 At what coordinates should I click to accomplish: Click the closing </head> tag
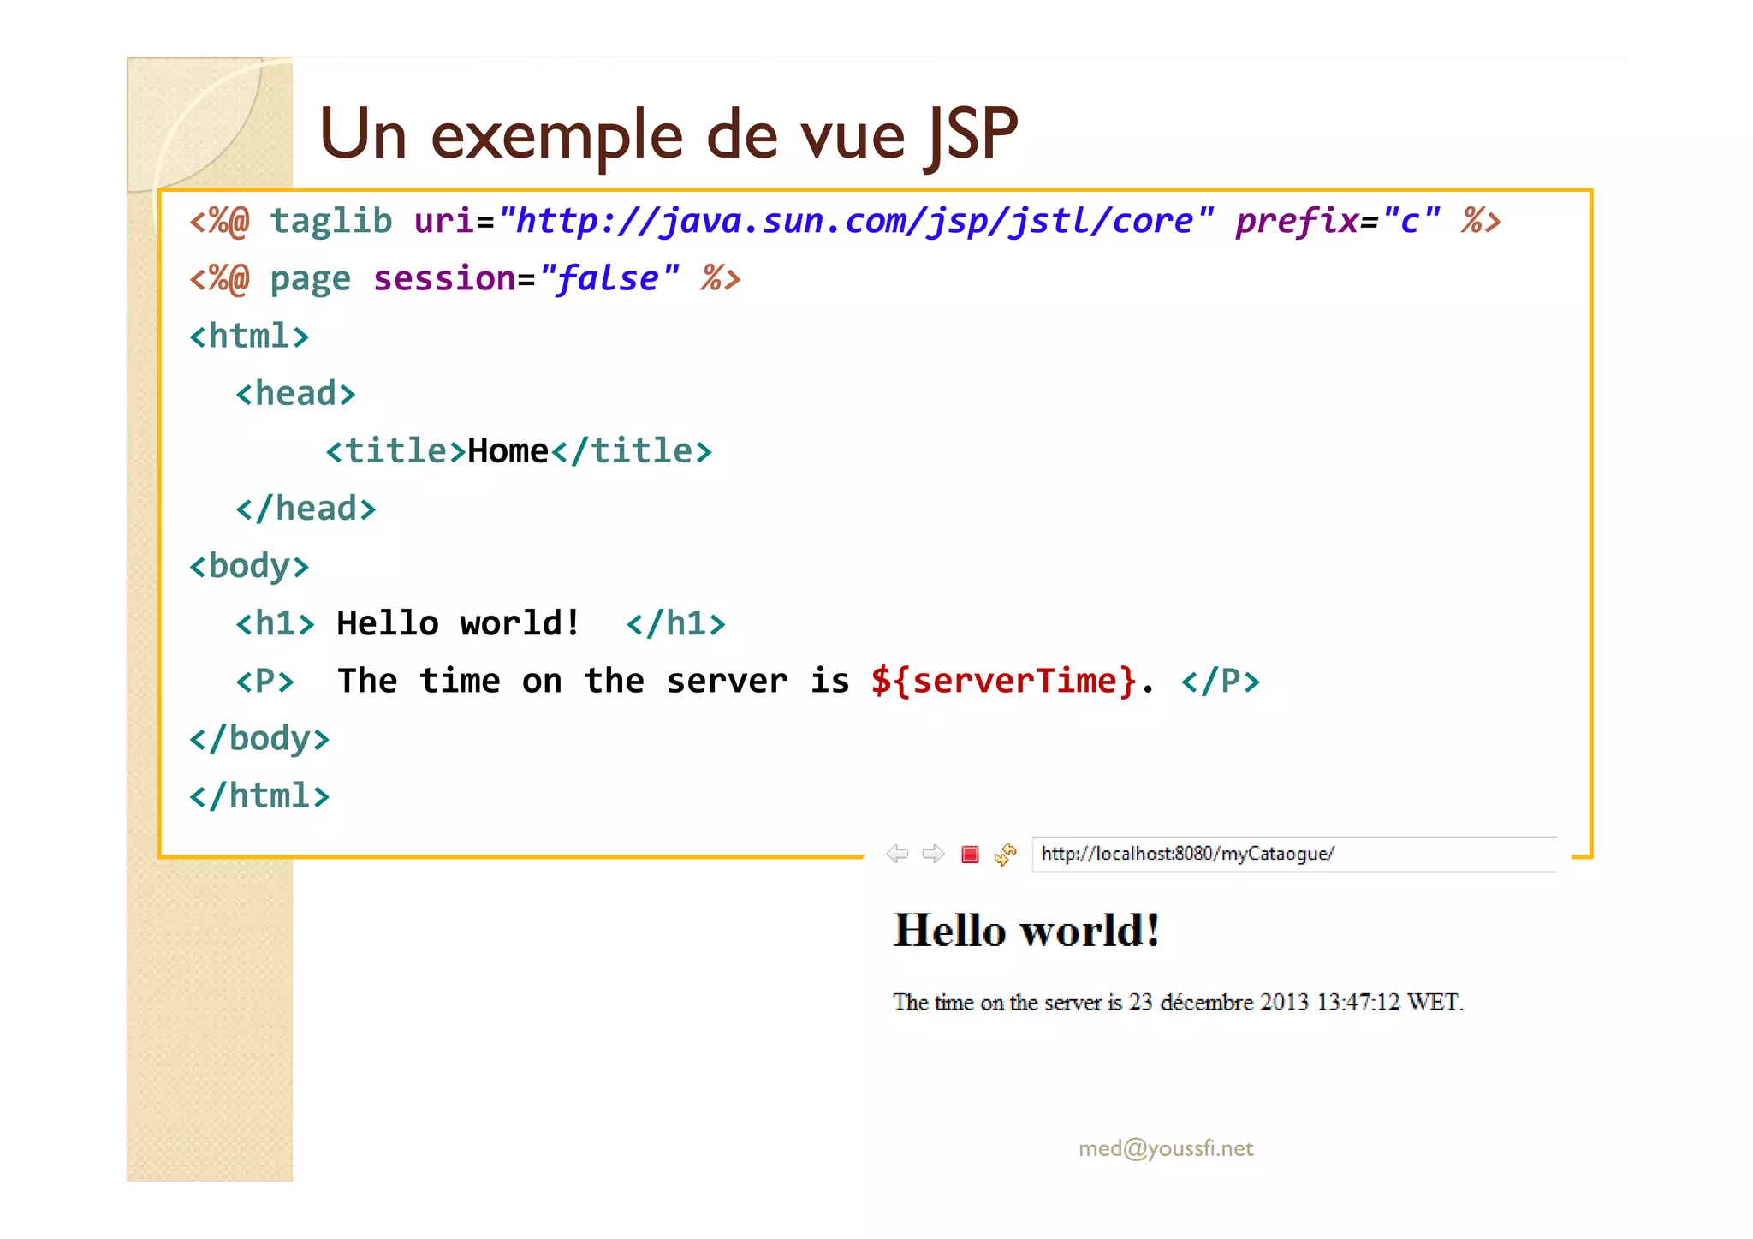[x=306, y=508]
